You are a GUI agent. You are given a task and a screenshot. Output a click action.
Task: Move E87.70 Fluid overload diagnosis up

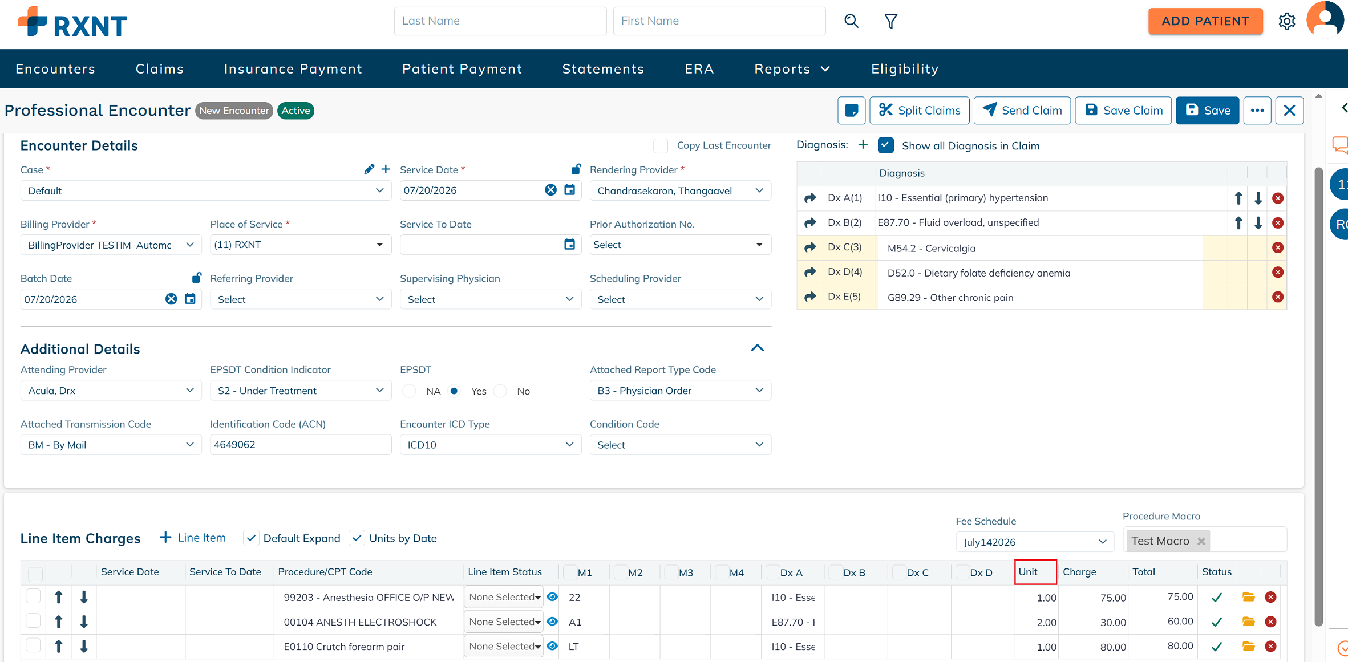click(1238, 222)
